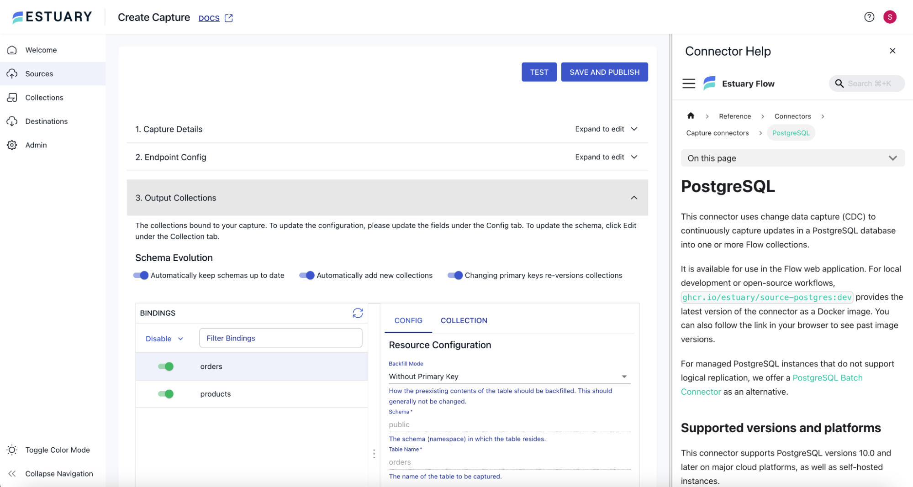Click the Filter Bindings input field

click(280, 338)
